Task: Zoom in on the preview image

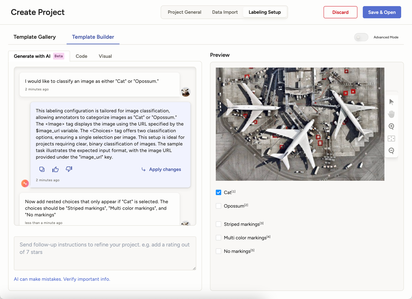Action: [x=391, y=127]
